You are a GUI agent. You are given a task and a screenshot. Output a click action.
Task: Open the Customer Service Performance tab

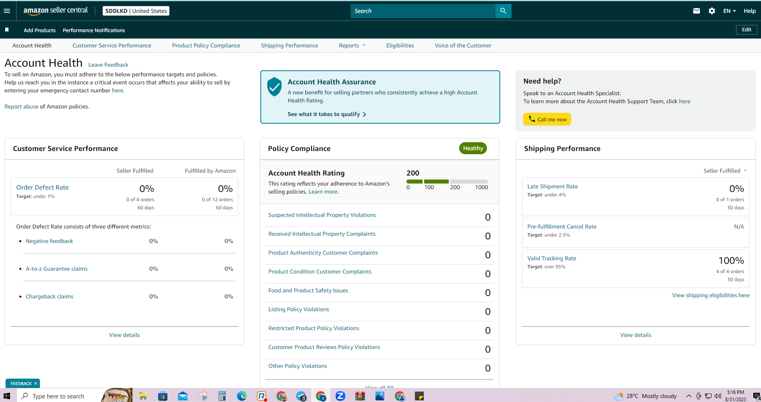[112, 45]
